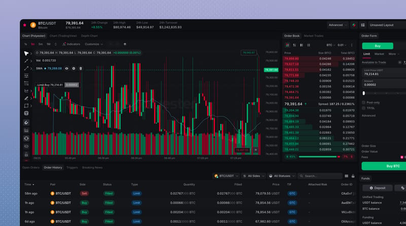
Task: Open the horizontal lines channel tool
Action: (x=26, y=76)
